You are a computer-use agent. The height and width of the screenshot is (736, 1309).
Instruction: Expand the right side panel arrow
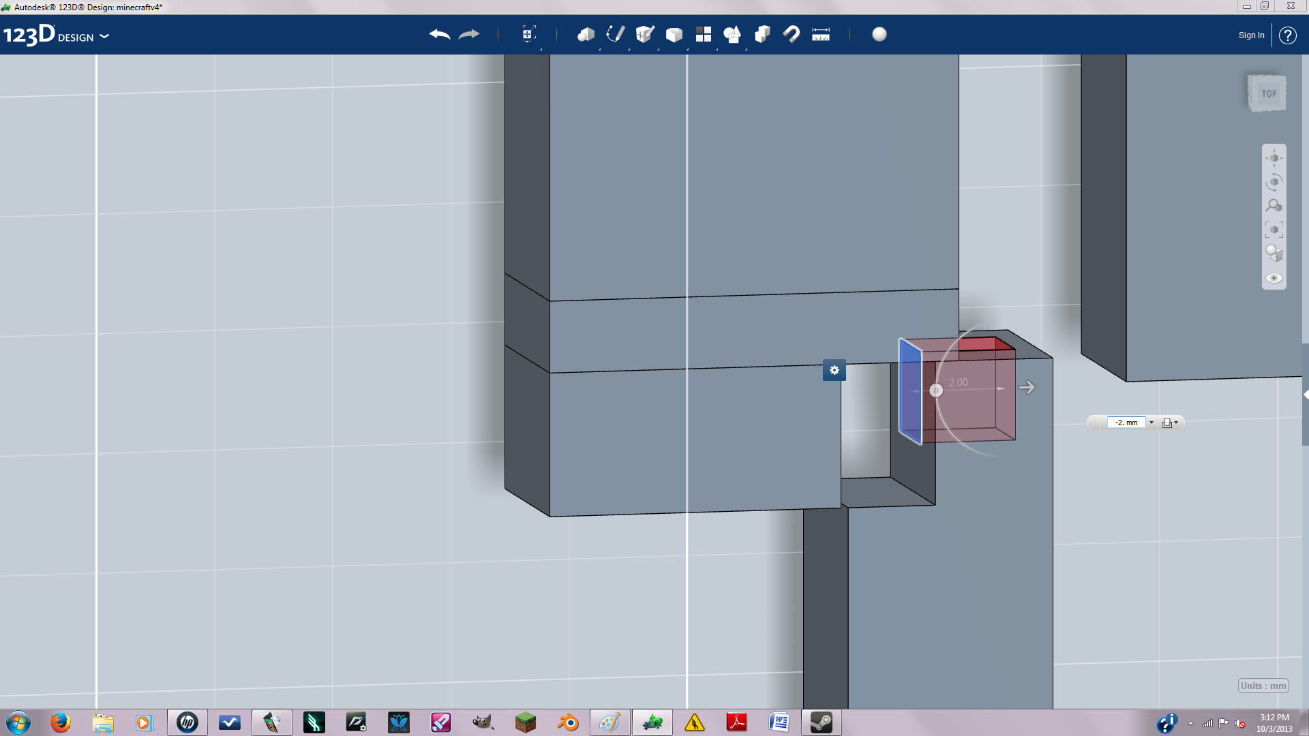(1306, 395)
